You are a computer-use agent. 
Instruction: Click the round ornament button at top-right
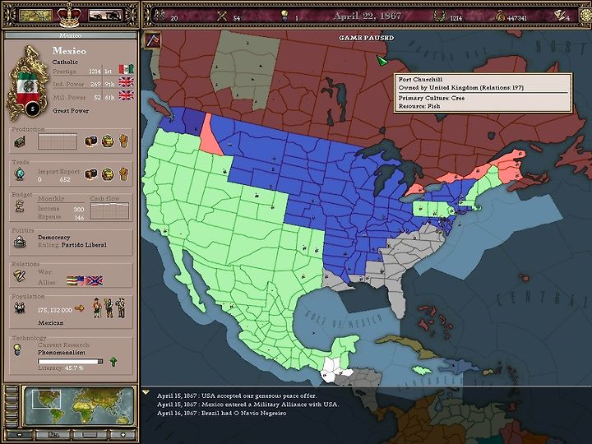pyautogui.click(x=586, y=15)
